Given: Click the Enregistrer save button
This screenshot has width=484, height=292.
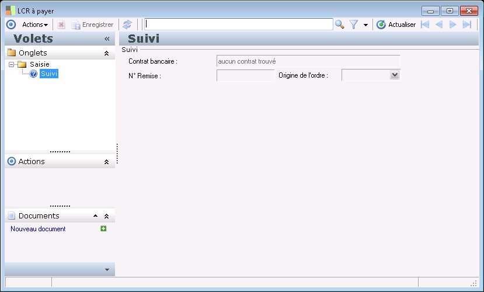Looking at the screenshot, I should coord(92,25).
